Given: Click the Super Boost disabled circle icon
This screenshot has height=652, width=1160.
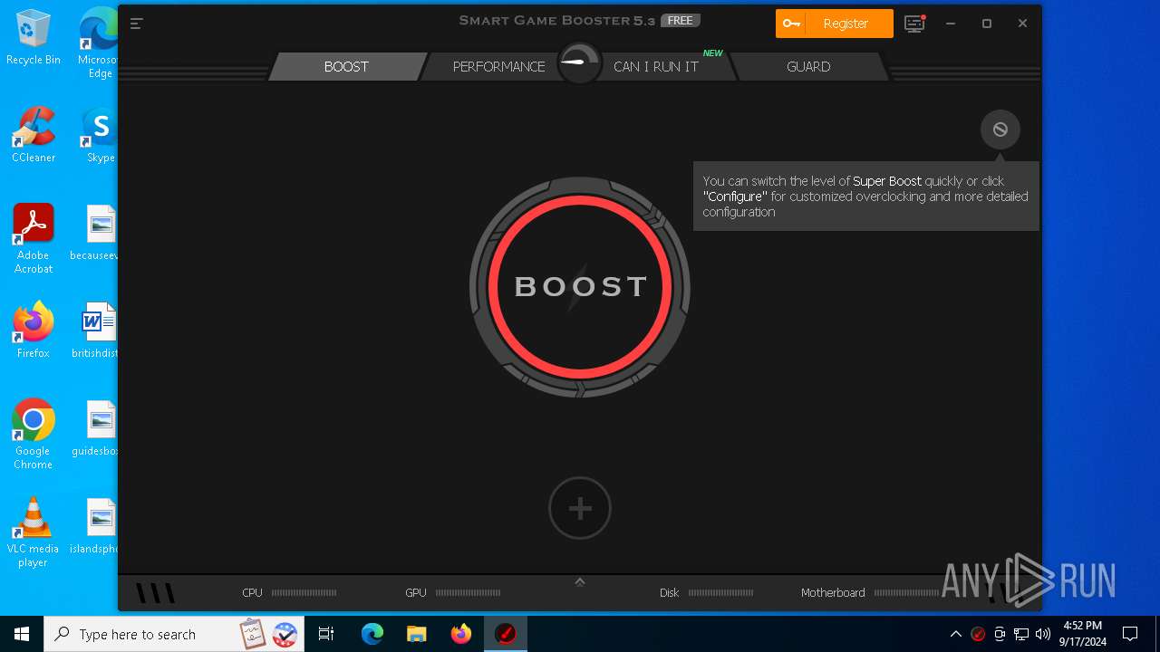Looking at the screenshot, I should pyautogui.click(x=1000, y=129).
